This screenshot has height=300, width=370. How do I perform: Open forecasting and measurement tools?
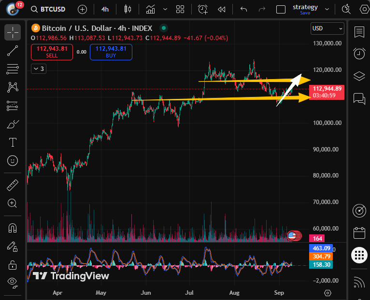coord(13,106)
